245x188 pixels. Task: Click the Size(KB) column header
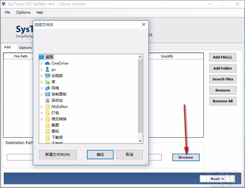[167, 56]
